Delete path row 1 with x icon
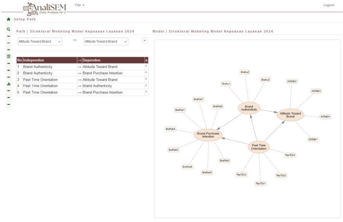Screen dimensions: 343x222 coord(146,66)
